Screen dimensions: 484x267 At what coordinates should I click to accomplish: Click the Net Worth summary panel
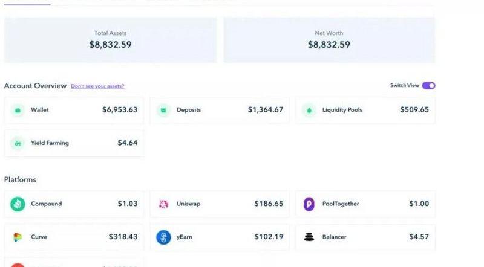pos(329,39)
